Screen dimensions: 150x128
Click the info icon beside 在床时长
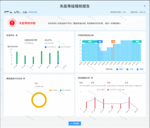click(x=17, y=35)
